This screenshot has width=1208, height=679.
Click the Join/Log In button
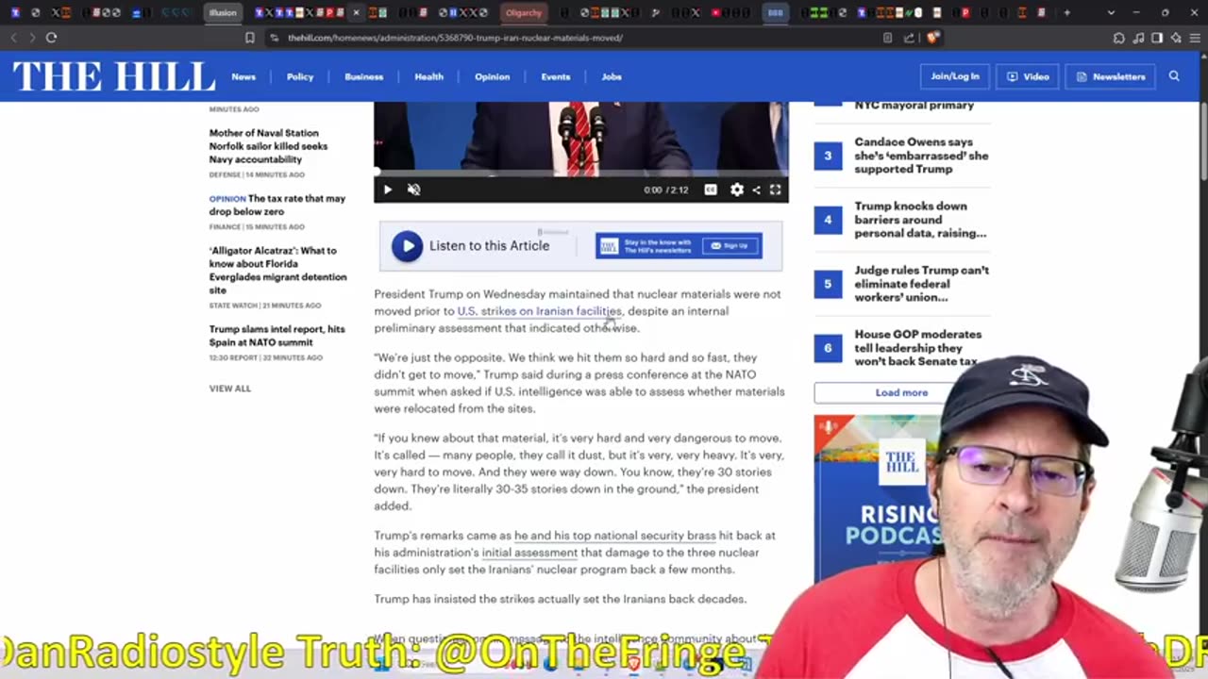(955, 76)
